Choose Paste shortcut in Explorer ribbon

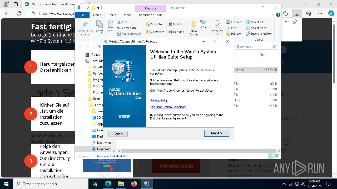tap(129, 34)
